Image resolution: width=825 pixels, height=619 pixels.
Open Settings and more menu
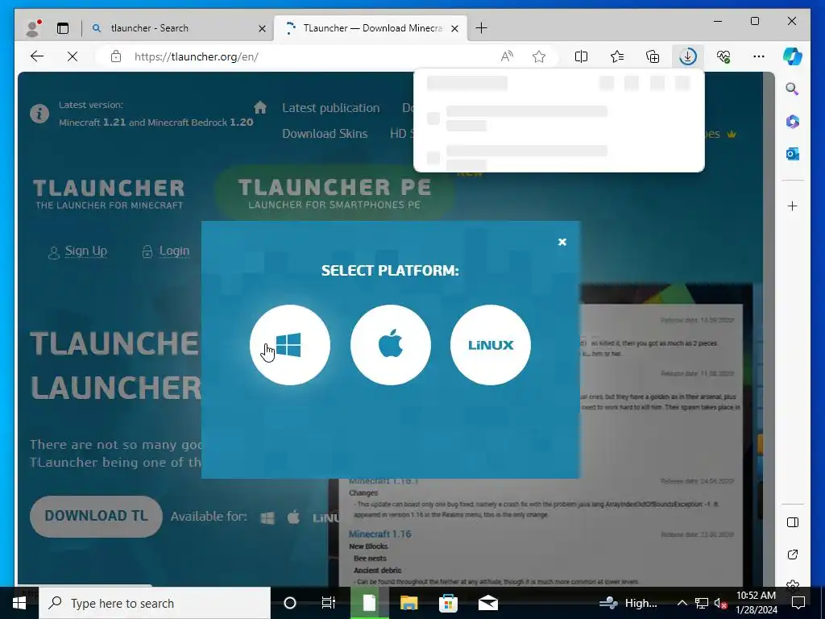759,56
